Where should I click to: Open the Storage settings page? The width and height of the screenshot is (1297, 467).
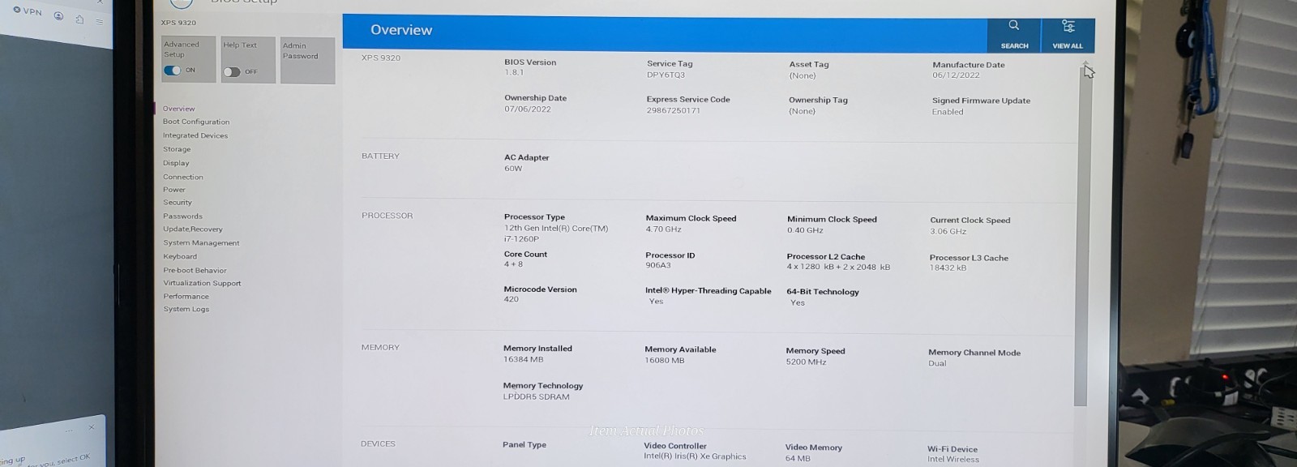[177, 149]
